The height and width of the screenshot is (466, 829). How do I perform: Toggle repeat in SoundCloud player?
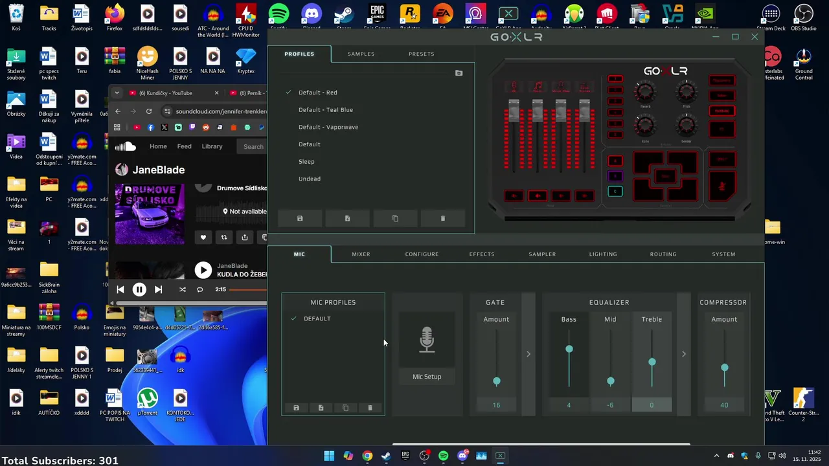point(199,289)
